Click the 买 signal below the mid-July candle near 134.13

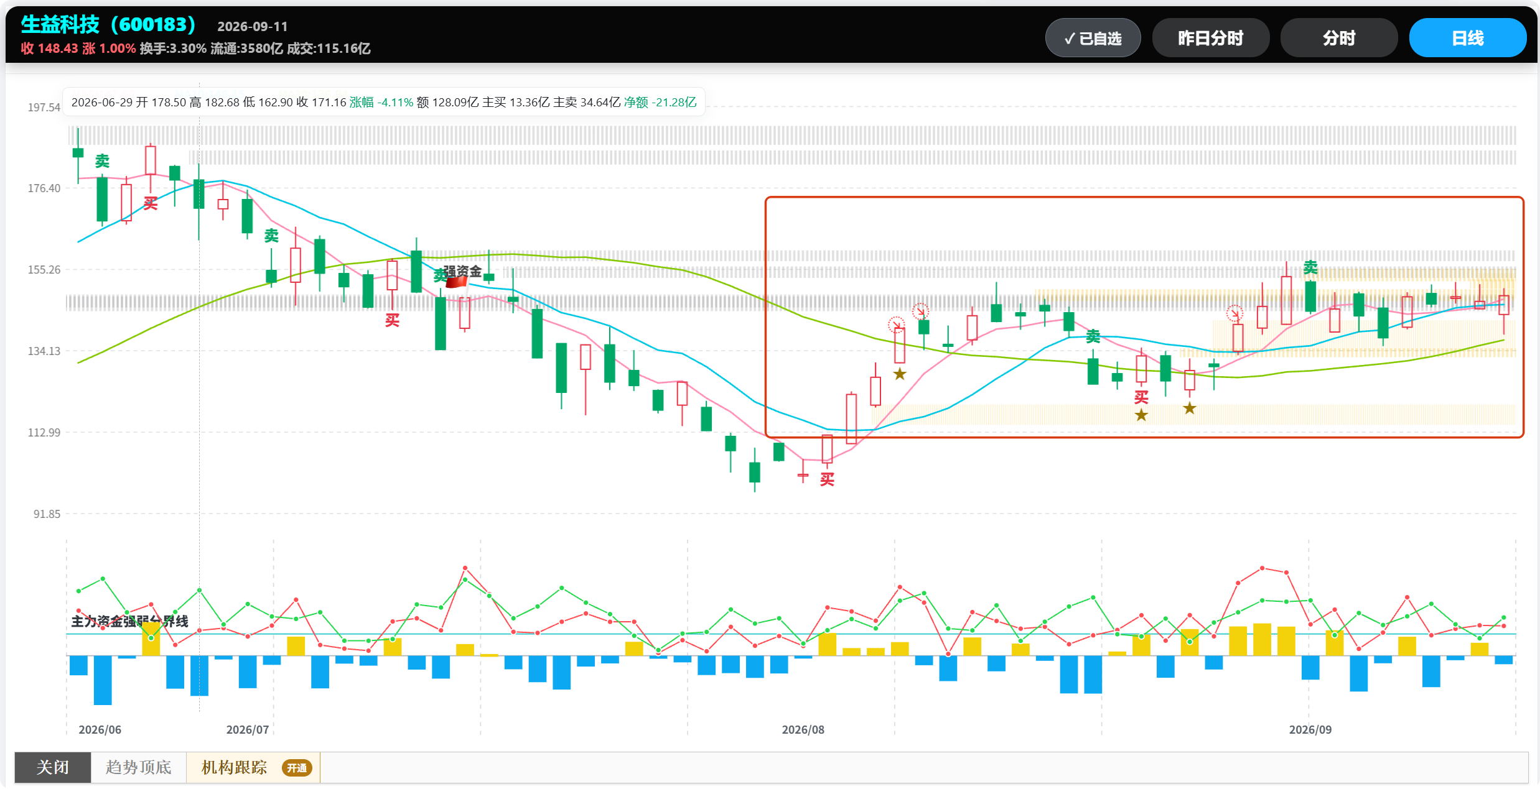click(392, 320)
